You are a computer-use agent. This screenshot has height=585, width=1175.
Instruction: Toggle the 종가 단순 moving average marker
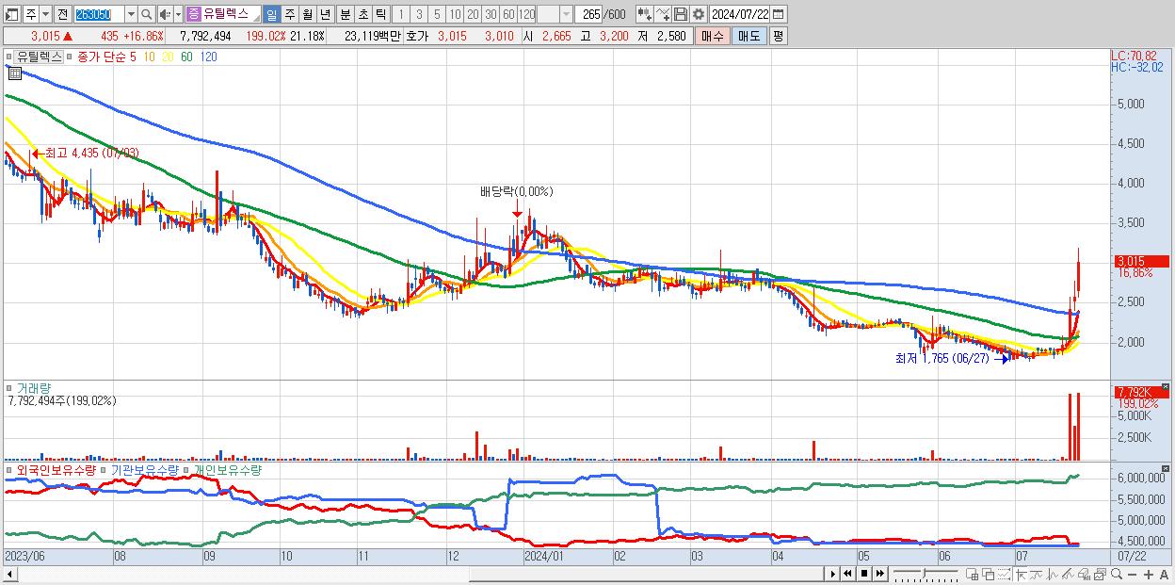[71, 57]
